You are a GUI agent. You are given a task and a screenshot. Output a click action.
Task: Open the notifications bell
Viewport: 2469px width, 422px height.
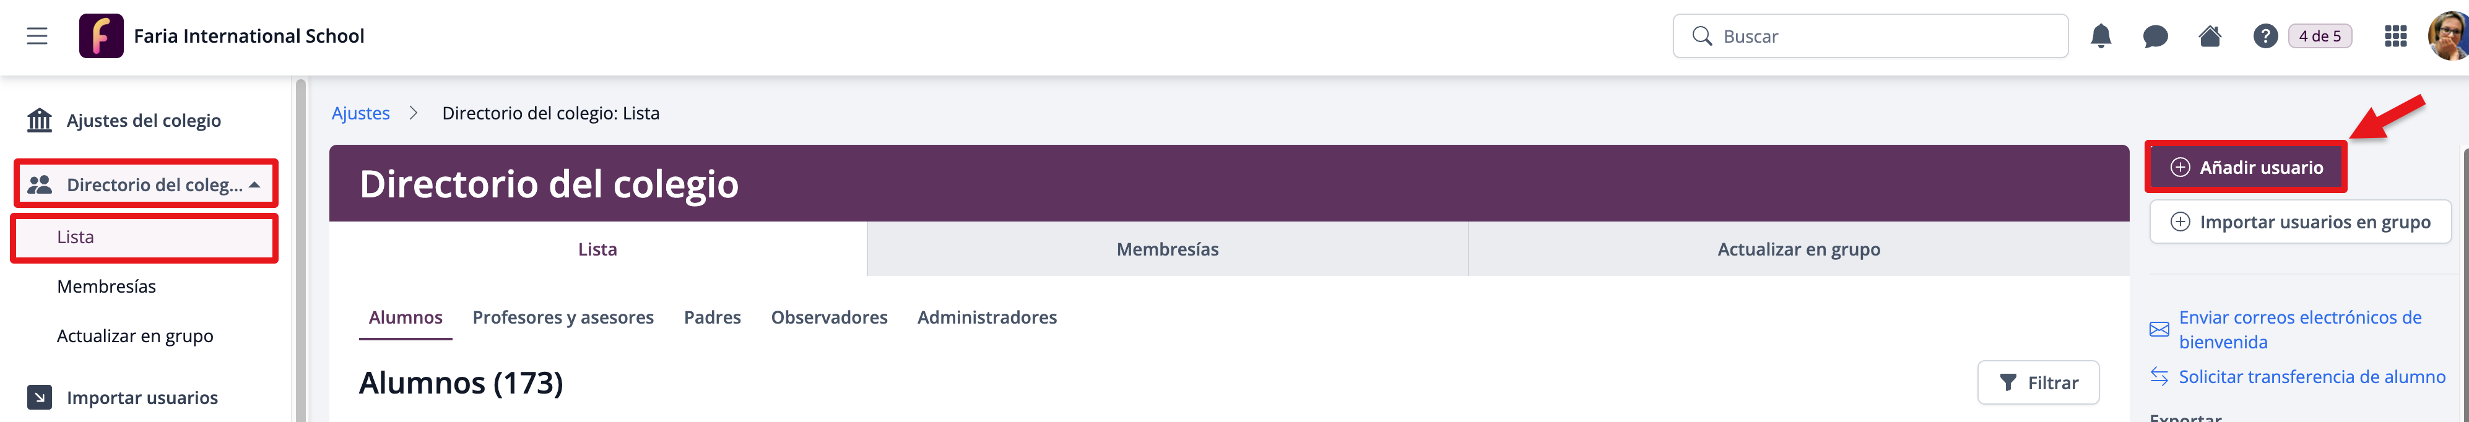(2100, 37)
